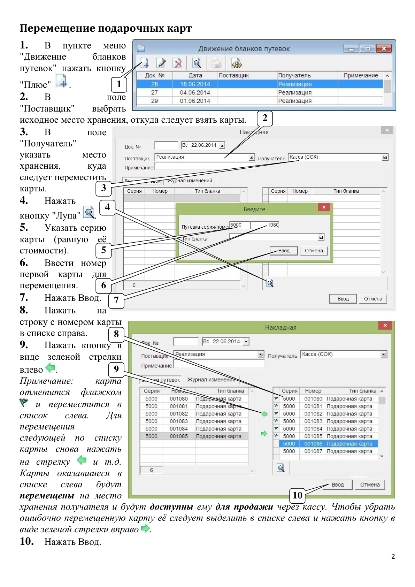Click the right card list vertical scrollbar

click(x=382, y=424)
